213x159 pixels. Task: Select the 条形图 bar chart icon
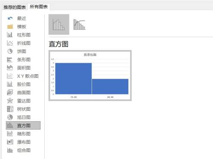[10, 59]
